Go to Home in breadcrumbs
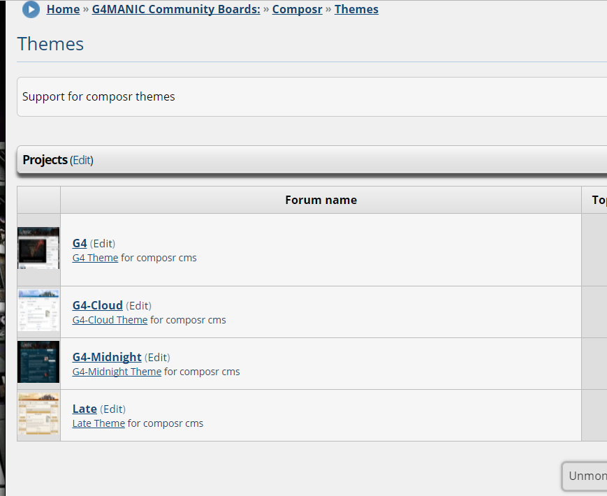 point(63,10)
